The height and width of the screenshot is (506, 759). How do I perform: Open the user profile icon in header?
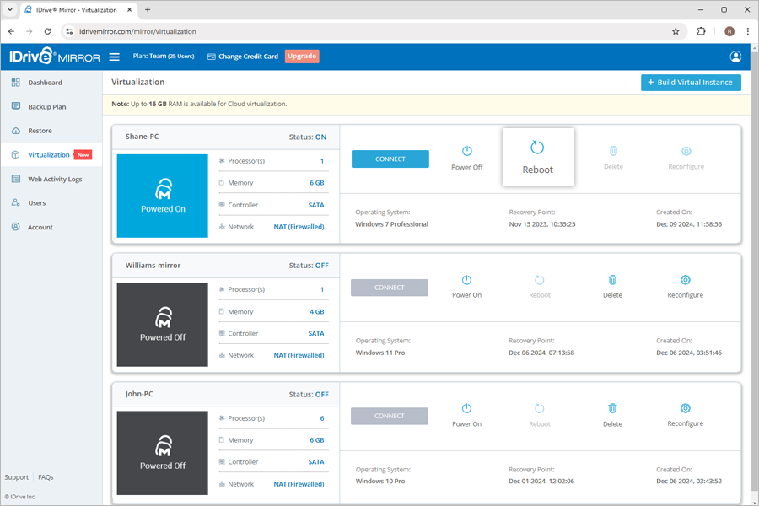pyautogui.click(x=735, y=57)
